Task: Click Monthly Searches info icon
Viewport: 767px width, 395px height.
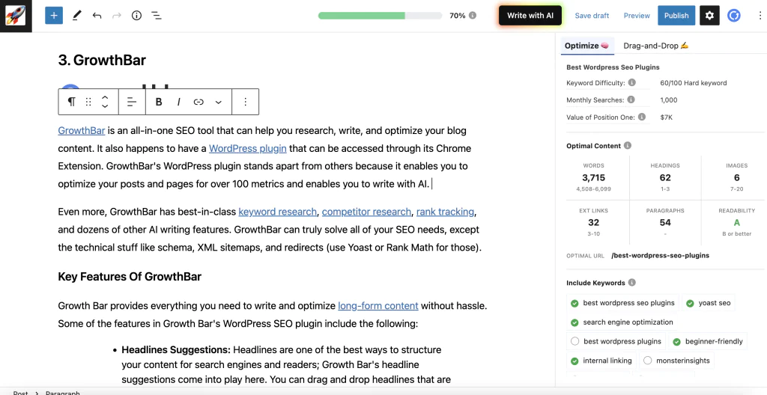Action: pyautogui.click(x=631, y=99)
